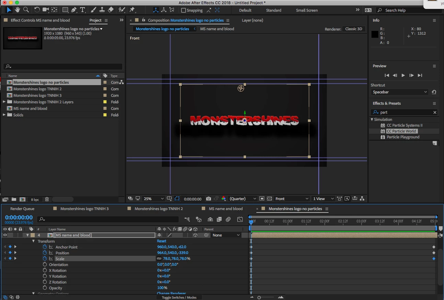444x300 pixels.
Task: Select the Roto Brush tool
Action: click(x=122, y=10)
